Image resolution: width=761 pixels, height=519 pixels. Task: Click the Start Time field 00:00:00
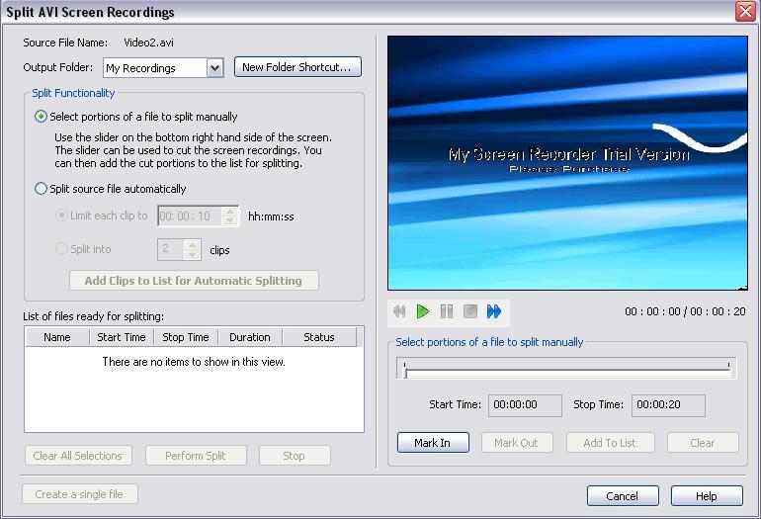pyautogui.click(x=525, y=405)
